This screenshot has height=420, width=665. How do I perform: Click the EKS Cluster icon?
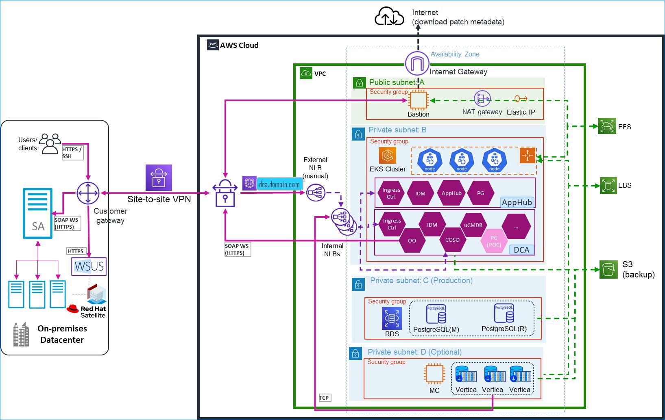pyautogui.click(x=387, y=155)
